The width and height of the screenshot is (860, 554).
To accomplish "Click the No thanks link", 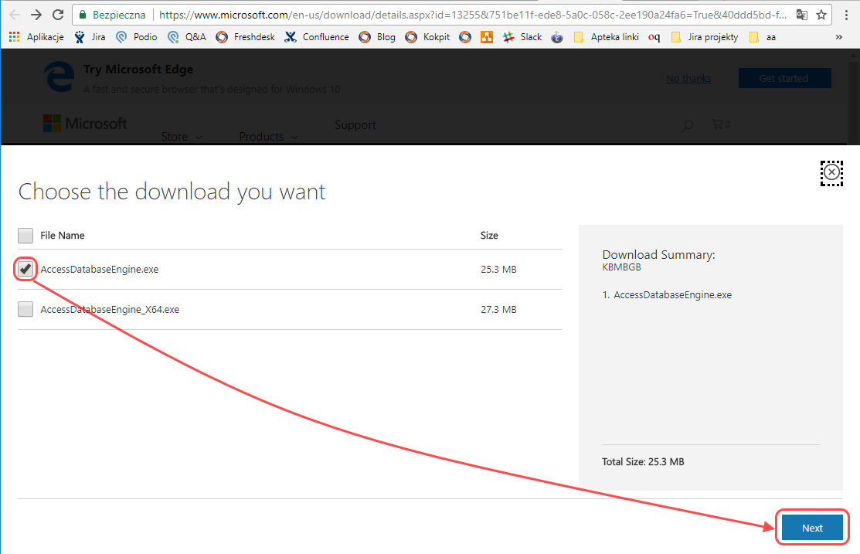I will [688, 78].
